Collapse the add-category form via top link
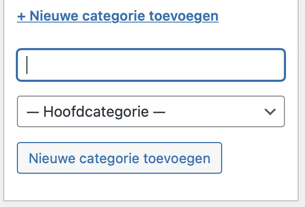 118,16
